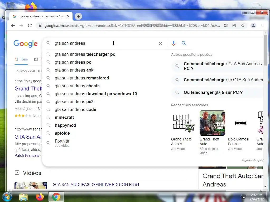
Task: Open the GTA SAN ANDREAS DEFINITIVE EDITION FR #1 video
Action: point(96,185)
